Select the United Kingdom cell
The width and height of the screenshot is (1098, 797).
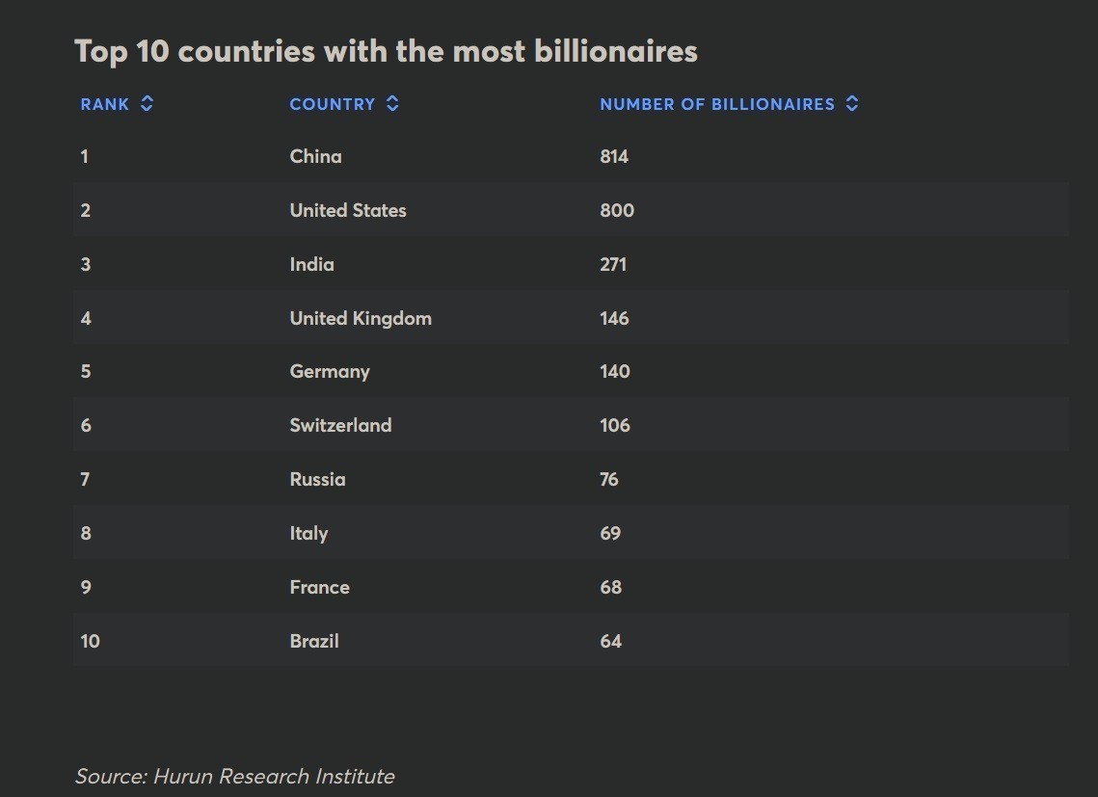pyautogui.click(x=361, y=318)
